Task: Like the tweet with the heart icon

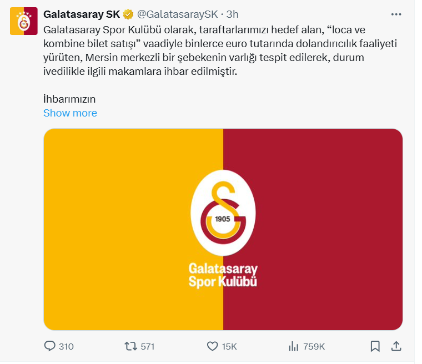Action: click(212, 346)
